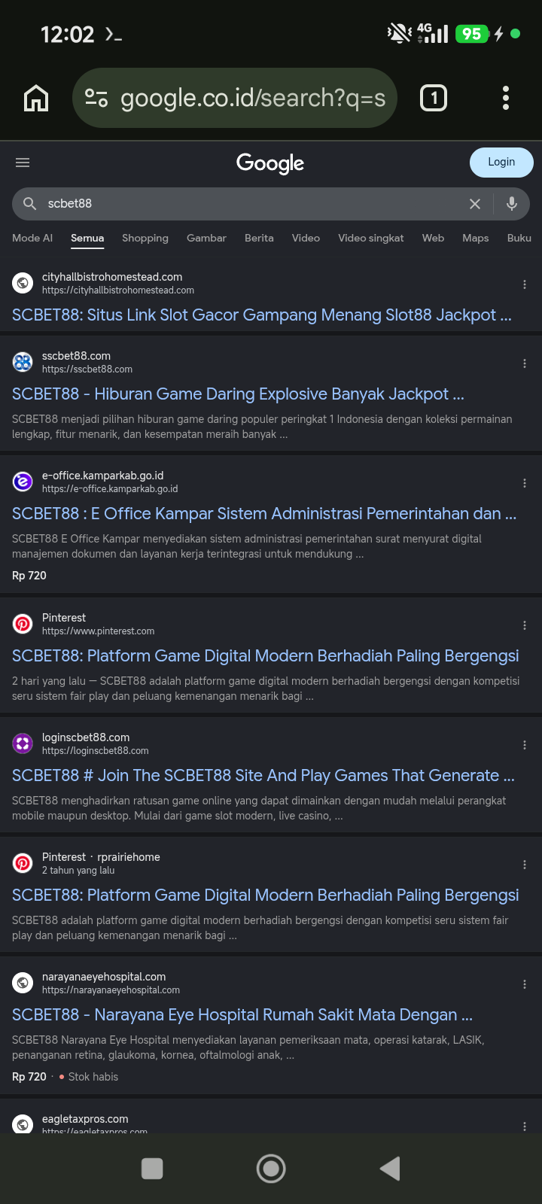The image size is (542, 1204).
Task: Open Chrome three-dot overflow menu
Action: pyautogui.click(x=506, y=98)
